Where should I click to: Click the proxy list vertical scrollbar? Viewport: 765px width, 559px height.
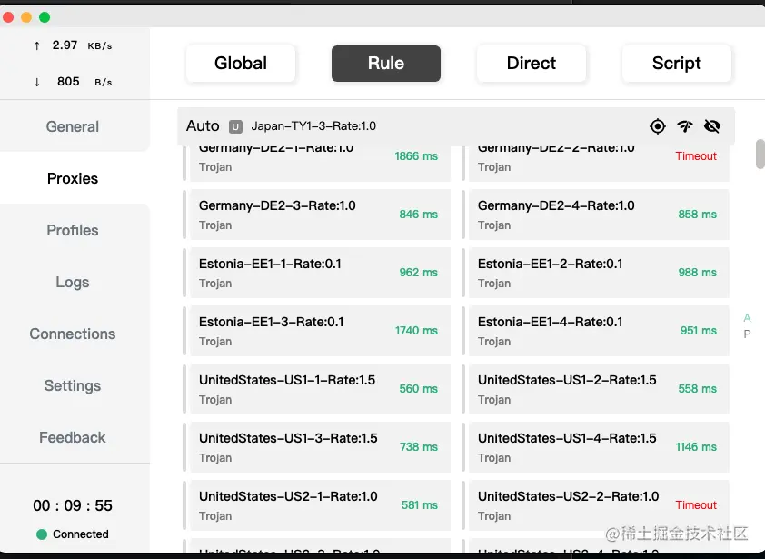pos(760,154)
